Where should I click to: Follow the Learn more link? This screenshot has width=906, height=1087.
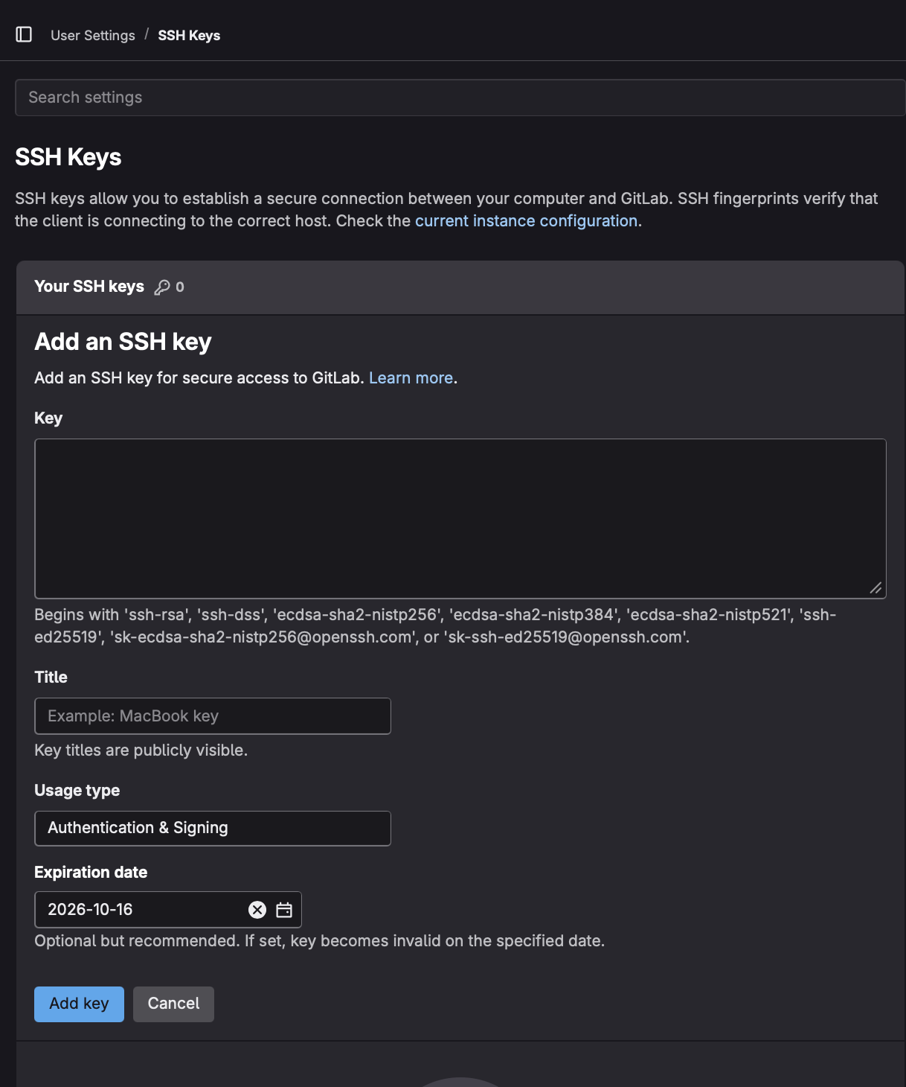pos(411,378)
